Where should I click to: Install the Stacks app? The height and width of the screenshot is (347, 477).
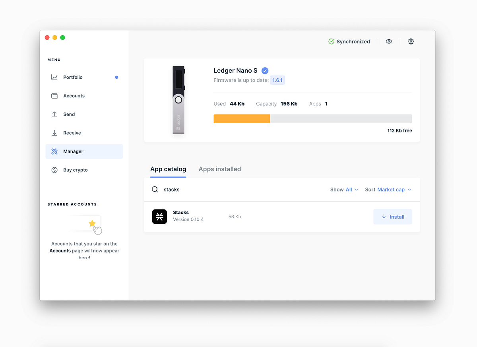[393, 217]
